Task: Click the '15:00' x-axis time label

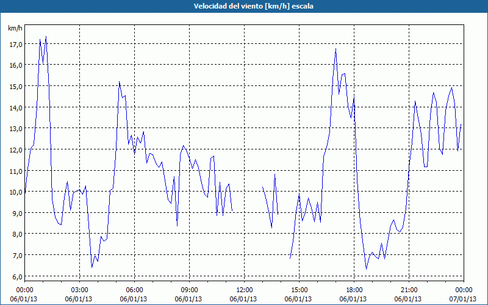Action: pyautogui.click(x=299, y=290)
